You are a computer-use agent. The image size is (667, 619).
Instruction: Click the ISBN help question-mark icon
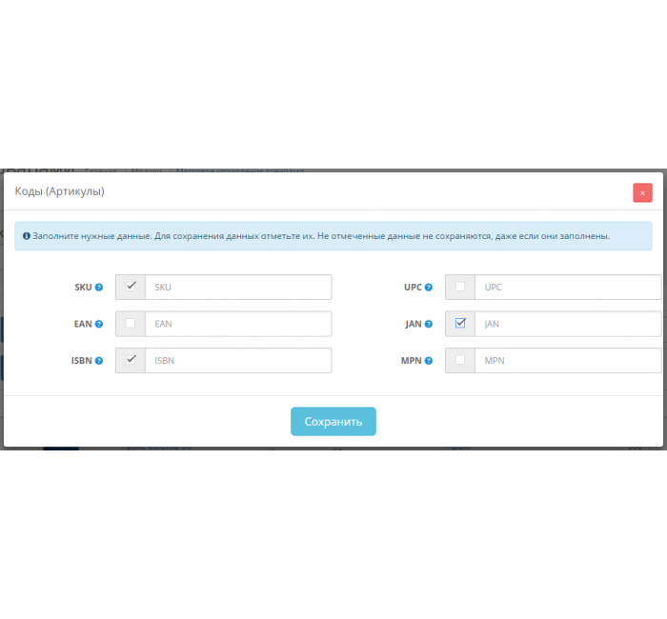[x=99, y=361]
